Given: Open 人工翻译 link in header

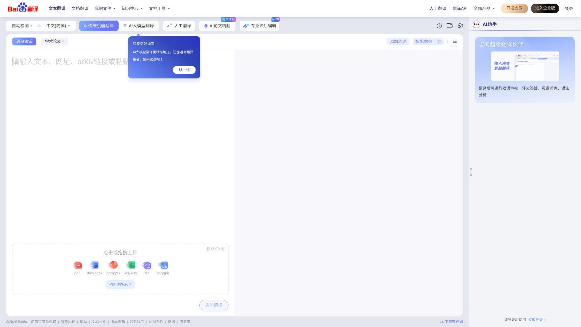Looking at the screenshot, I should point(438,8).
